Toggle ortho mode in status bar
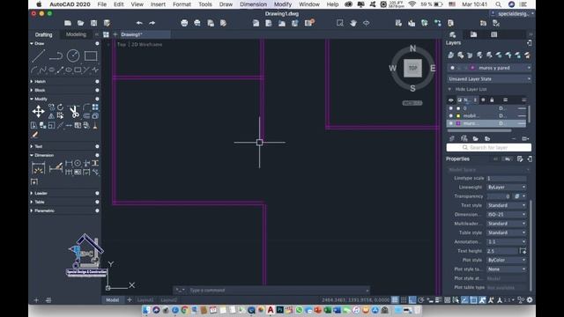Screen dimensions: 564x317 coord(412,299)
